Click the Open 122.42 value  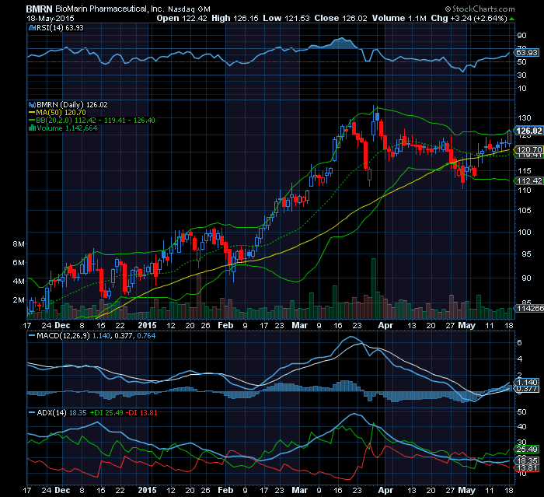click(x=181, y=19)
